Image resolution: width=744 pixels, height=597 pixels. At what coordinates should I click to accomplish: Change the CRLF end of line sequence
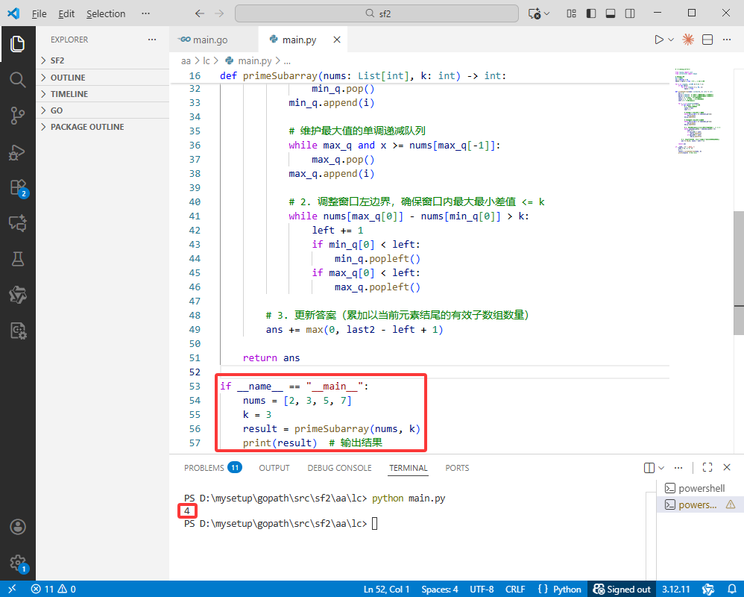[x=515, y=589]
